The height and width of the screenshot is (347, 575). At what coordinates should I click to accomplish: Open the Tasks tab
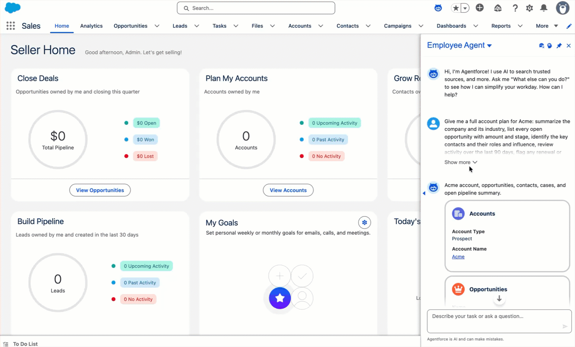(x=219, y=26)
